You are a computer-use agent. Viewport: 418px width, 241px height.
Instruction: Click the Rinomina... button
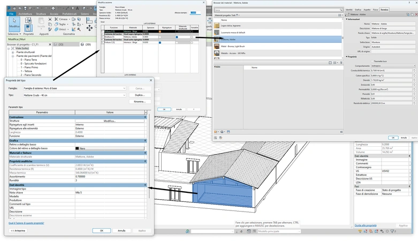click(x=140, y=102)
